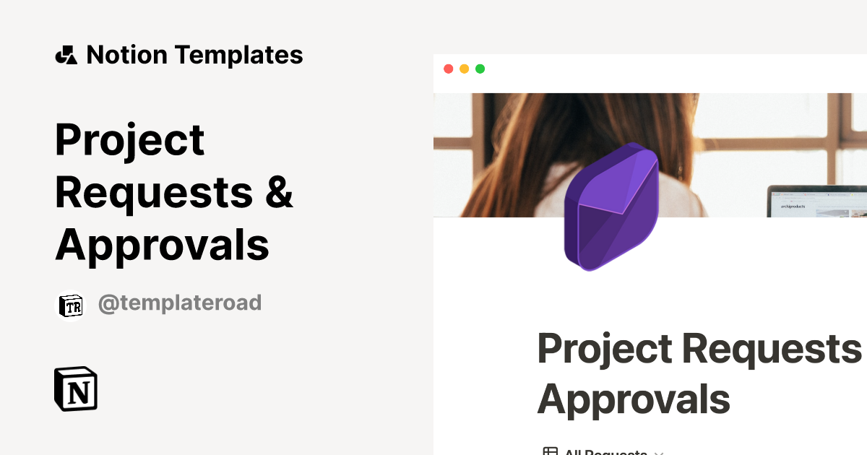This screenshot has width=867, height=455.
Task: Click the green traffic-light dot
Action: click(x=480, y=69)
